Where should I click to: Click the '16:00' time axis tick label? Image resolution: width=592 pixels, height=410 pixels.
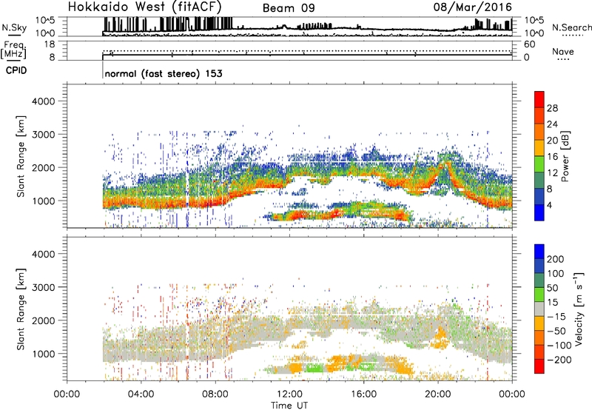[363, 394]
